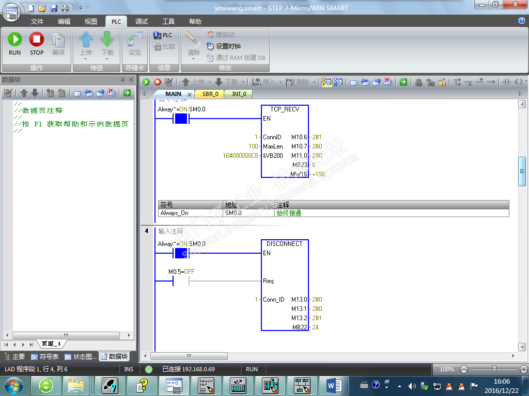Click the open padlock icon in the editor toolbar
The height and width of the screenshot is (396, 529).
coord(430,82)
